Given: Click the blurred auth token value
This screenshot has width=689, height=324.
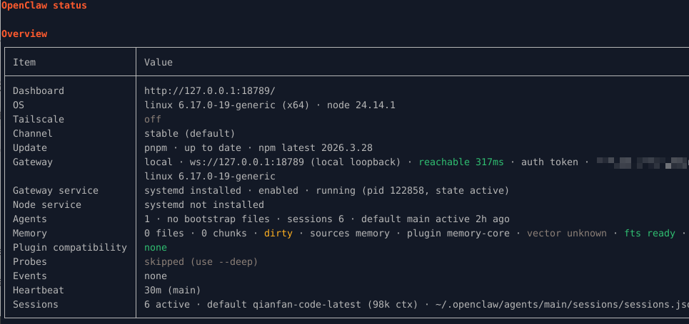Looking at the screenshot, I should click(641, 162).
